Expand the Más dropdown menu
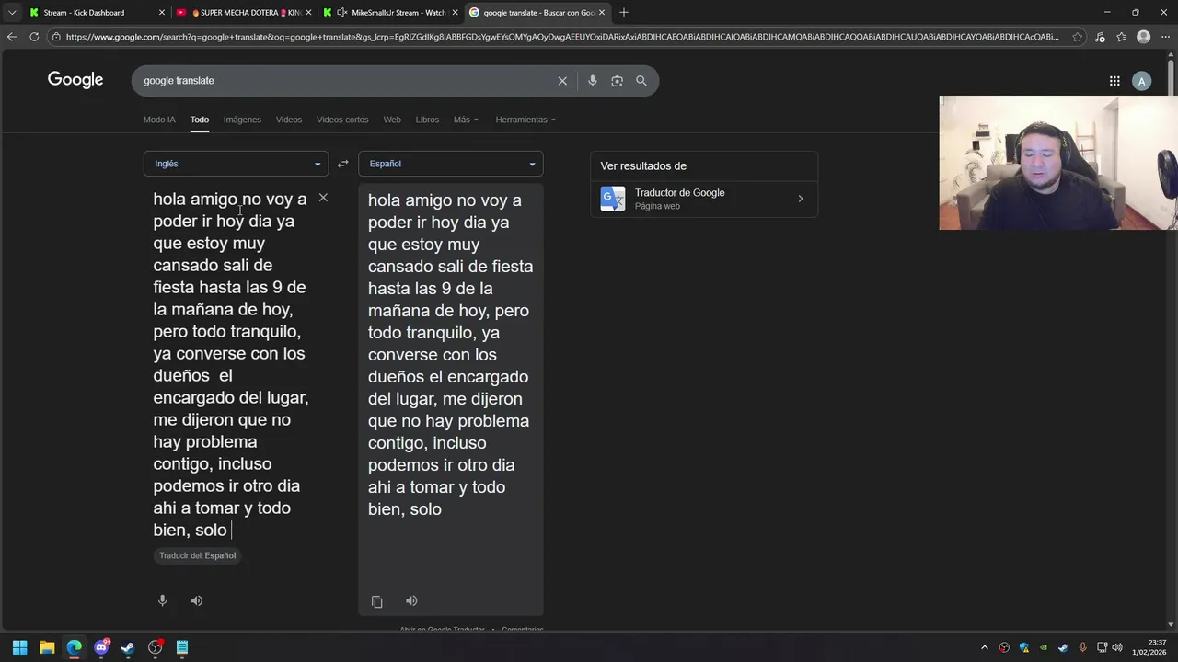Viewport: 1178px width, 662px height. (466, 120)
